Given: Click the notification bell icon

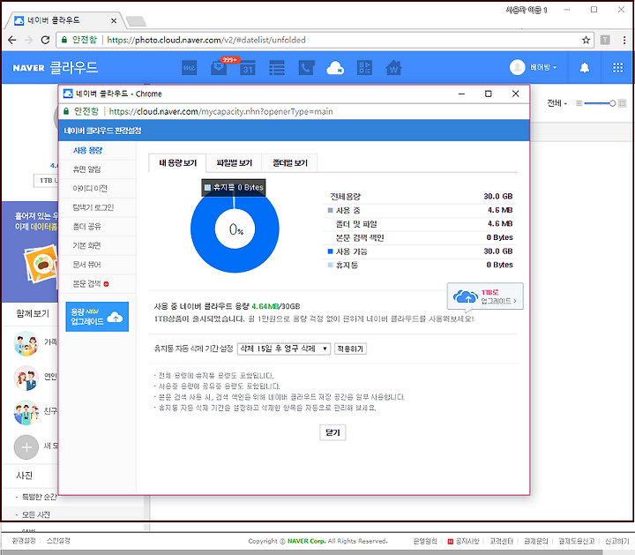Looking at the screenshot, I should point(585,68).
